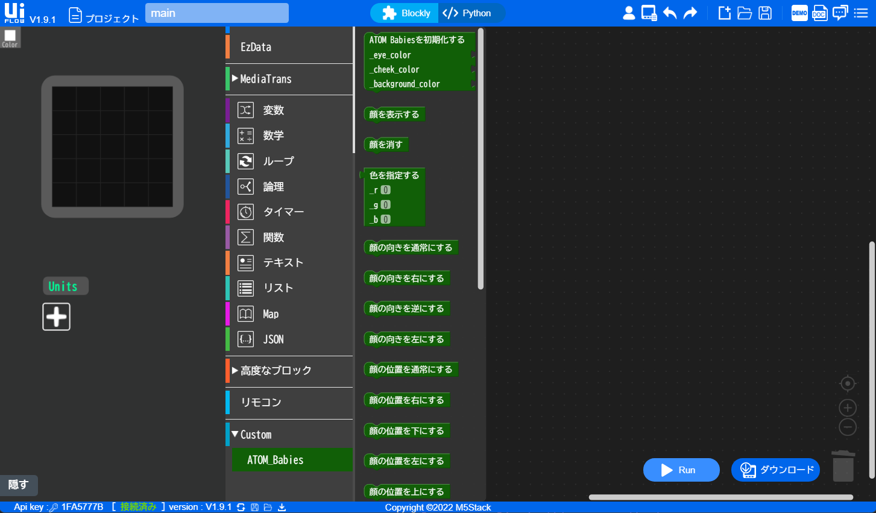Click the Run button
The width and height of the screenshot is (876, 513).
681,470
